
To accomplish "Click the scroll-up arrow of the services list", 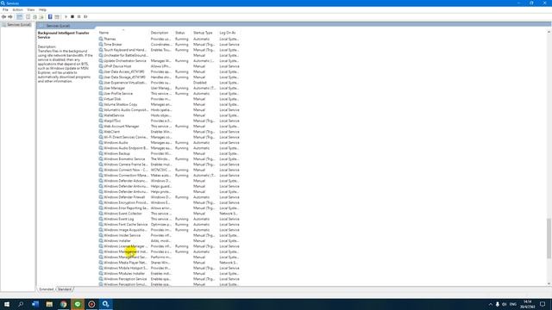I will [549, 32].
